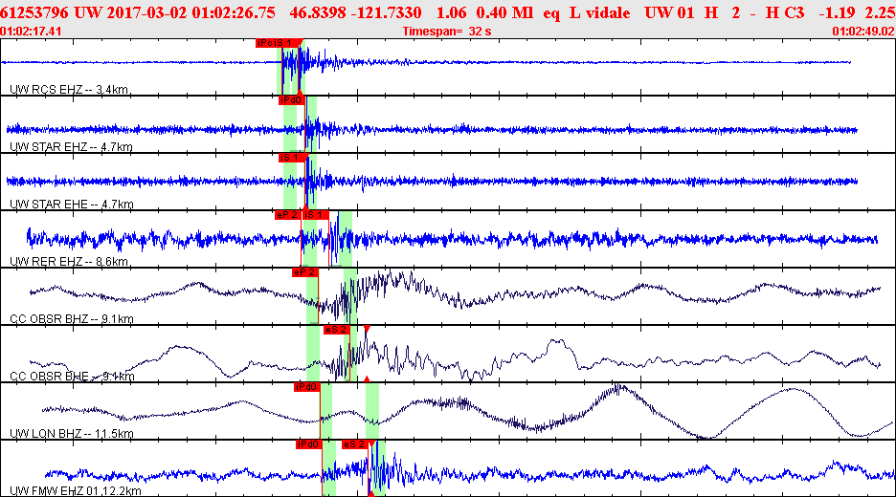Click the magnitude text '0.40 Ml'
Image resolution: width=896 pixels, height=497 pixels.
(505, 12)
